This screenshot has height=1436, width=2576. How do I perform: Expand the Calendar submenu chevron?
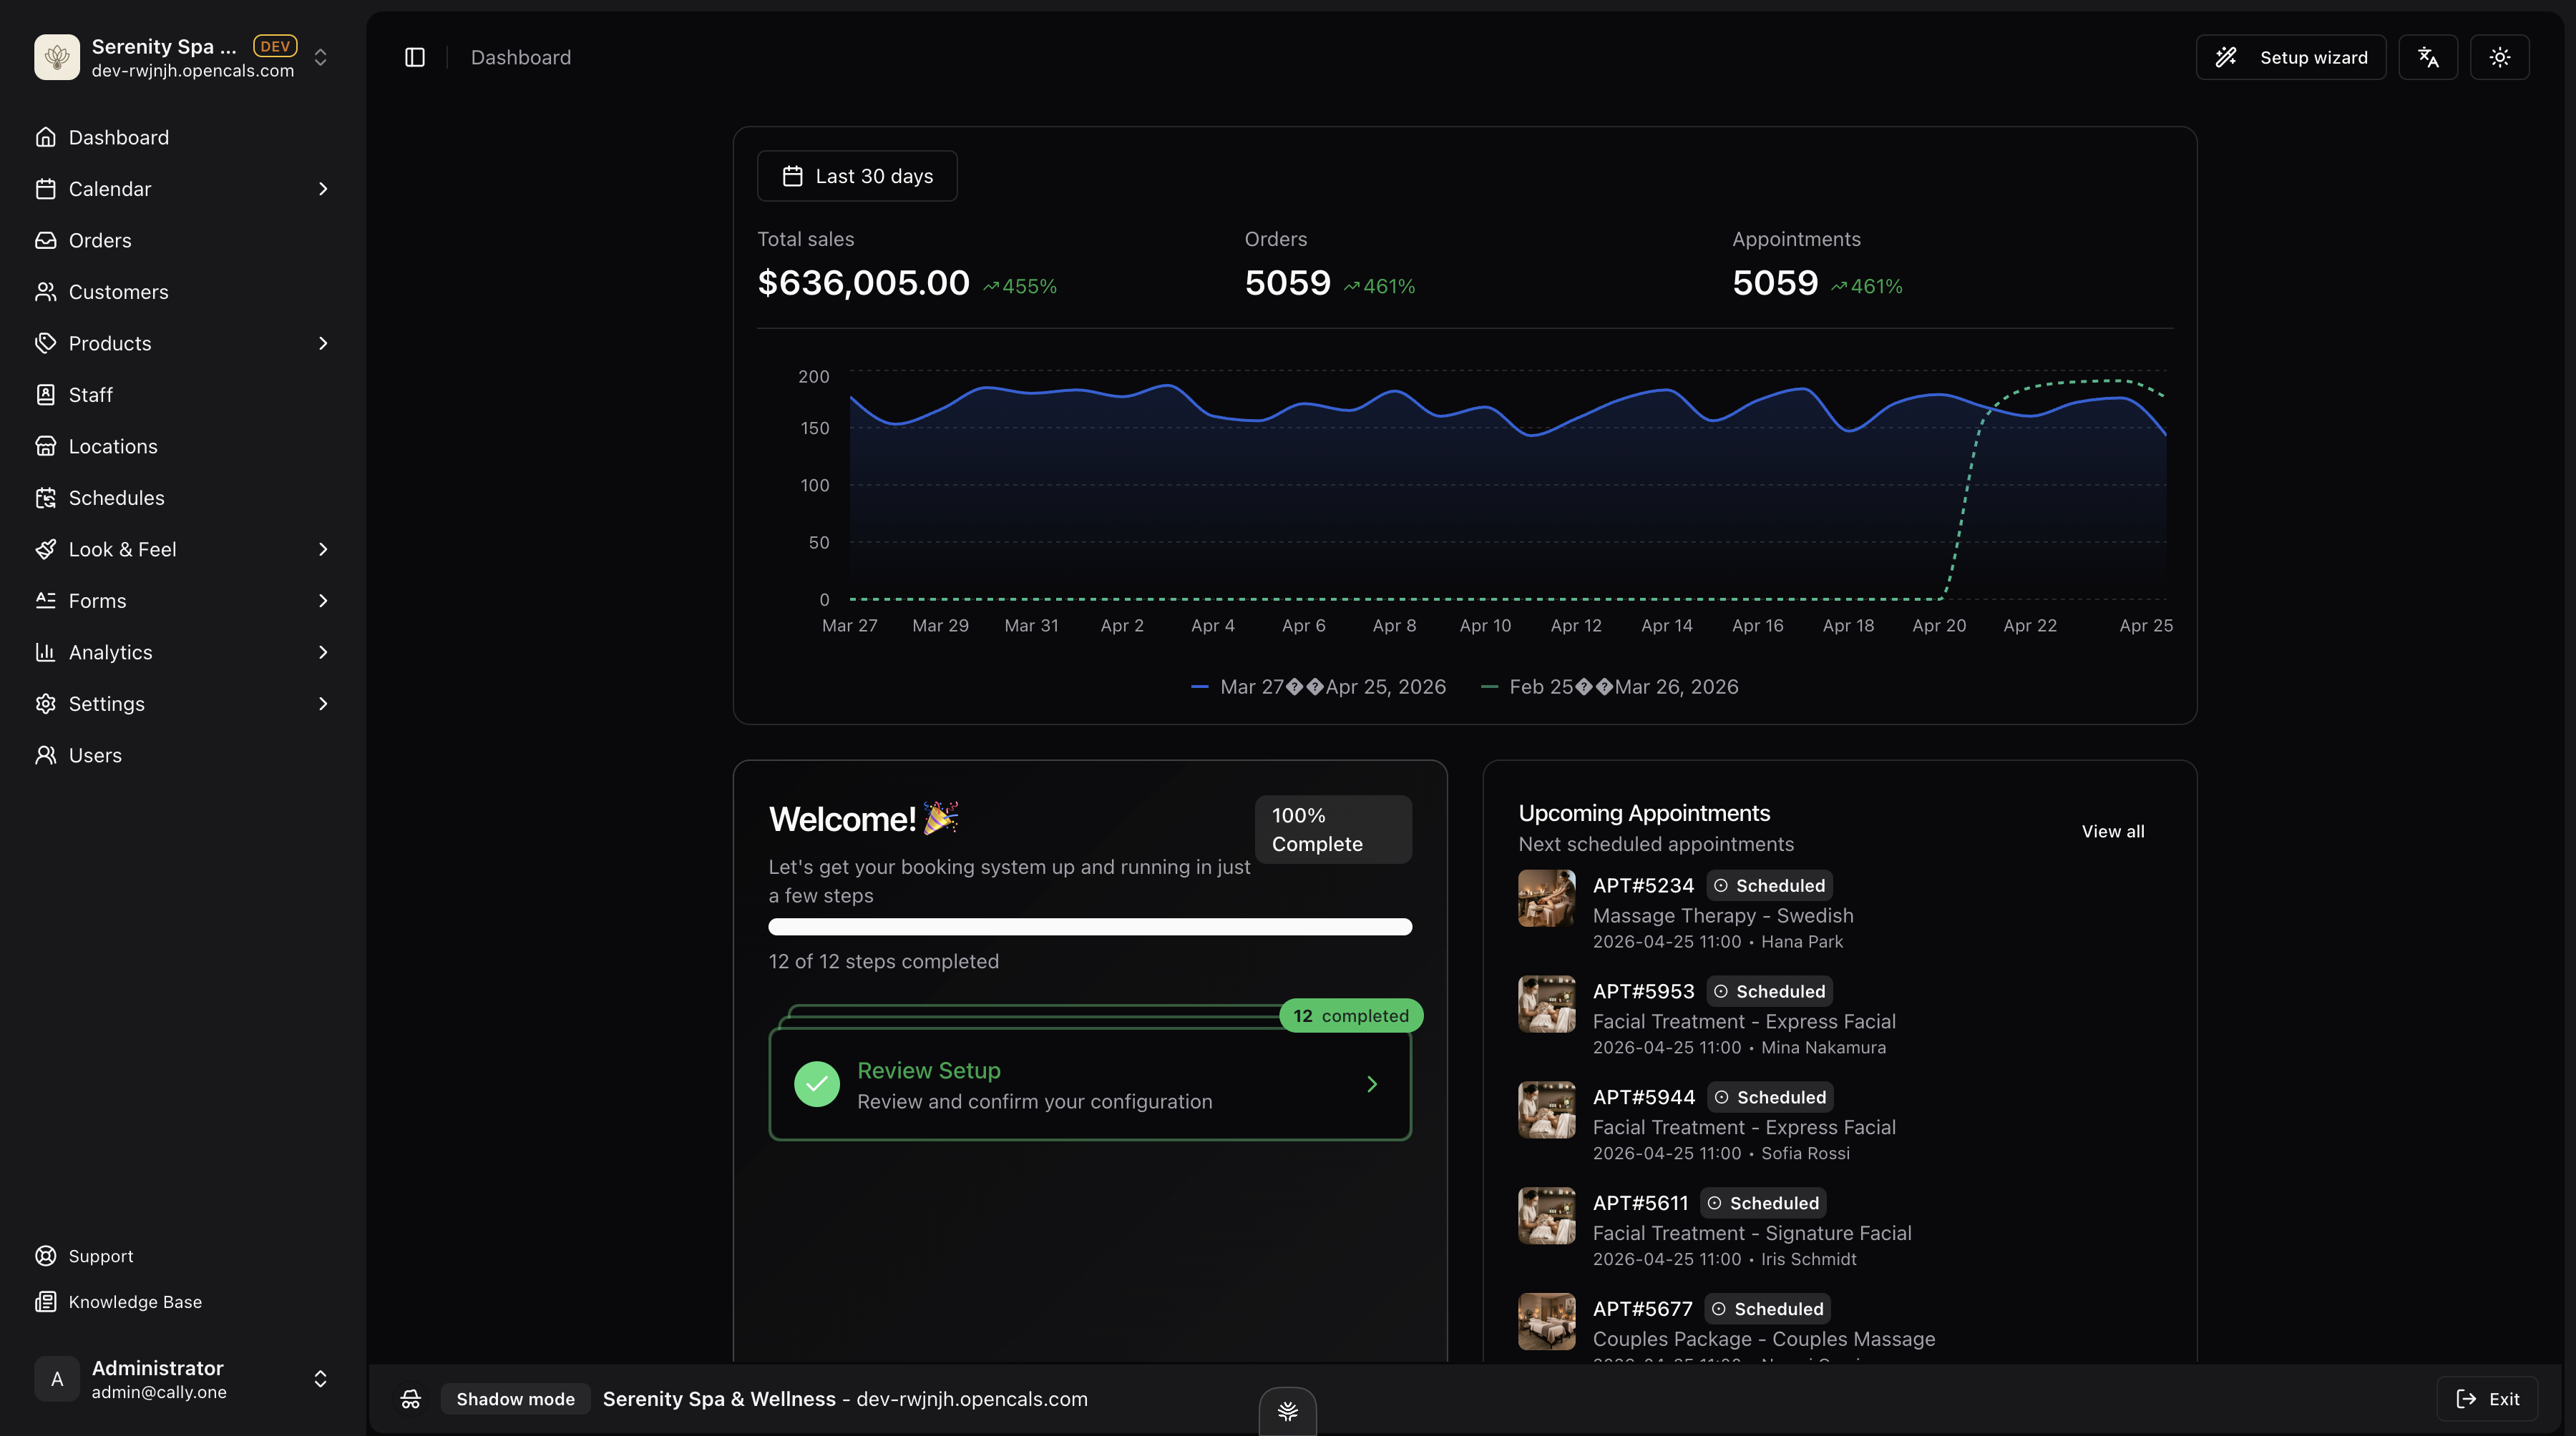[x=322, y=189]
